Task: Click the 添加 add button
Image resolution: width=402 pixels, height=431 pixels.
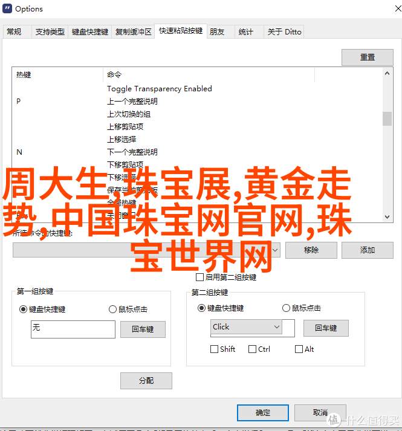Action: (368, 250)
